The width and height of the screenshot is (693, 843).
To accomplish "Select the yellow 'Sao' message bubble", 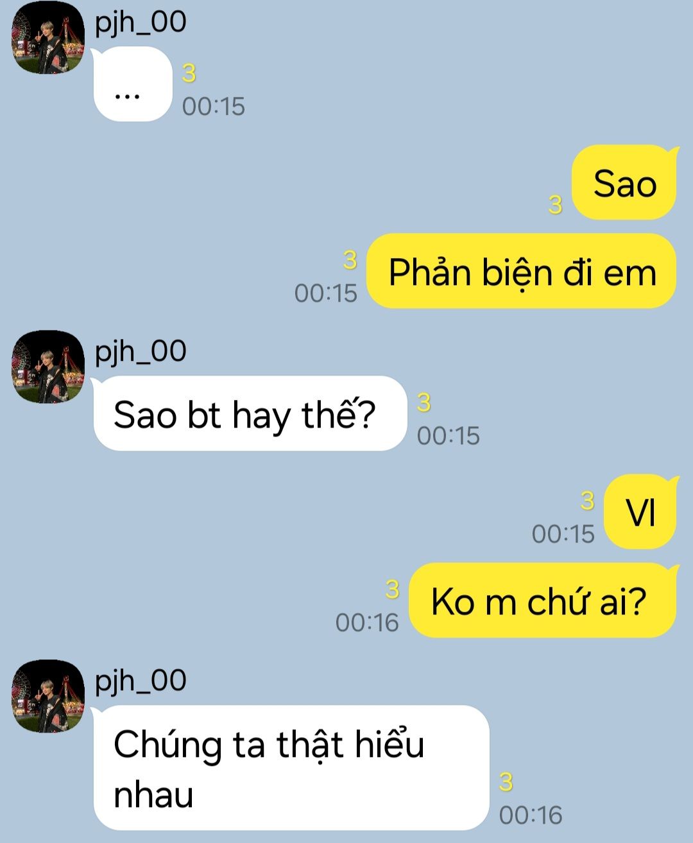I will pyautogui.click(x=625, y=182).
